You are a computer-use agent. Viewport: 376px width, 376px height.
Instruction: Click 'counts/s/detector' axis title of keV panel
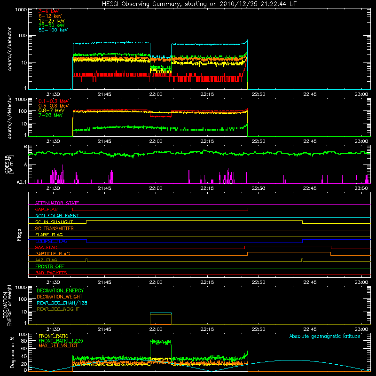click(9, 49)
